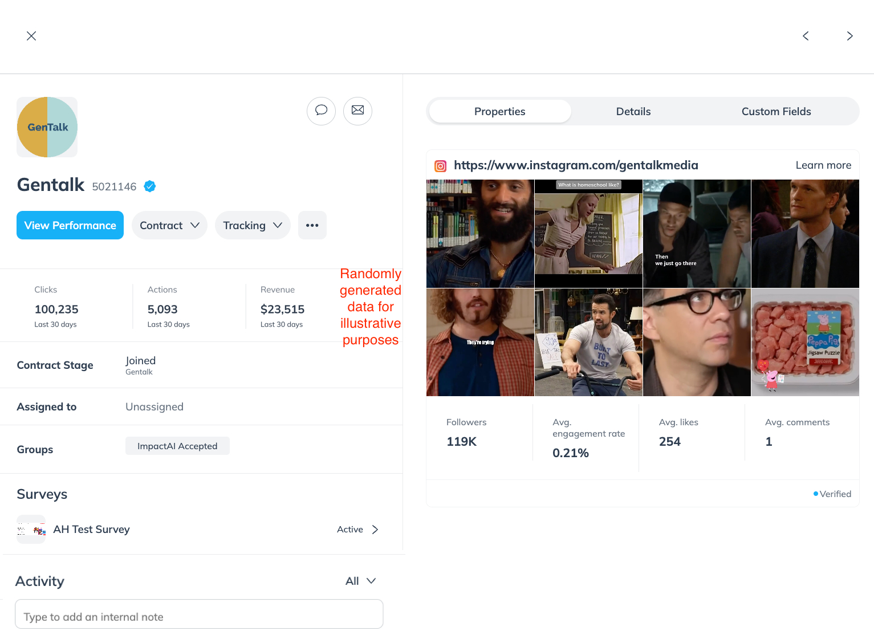
Task: Go to the next partner using the right arrow
Action: tap(849, 36)
